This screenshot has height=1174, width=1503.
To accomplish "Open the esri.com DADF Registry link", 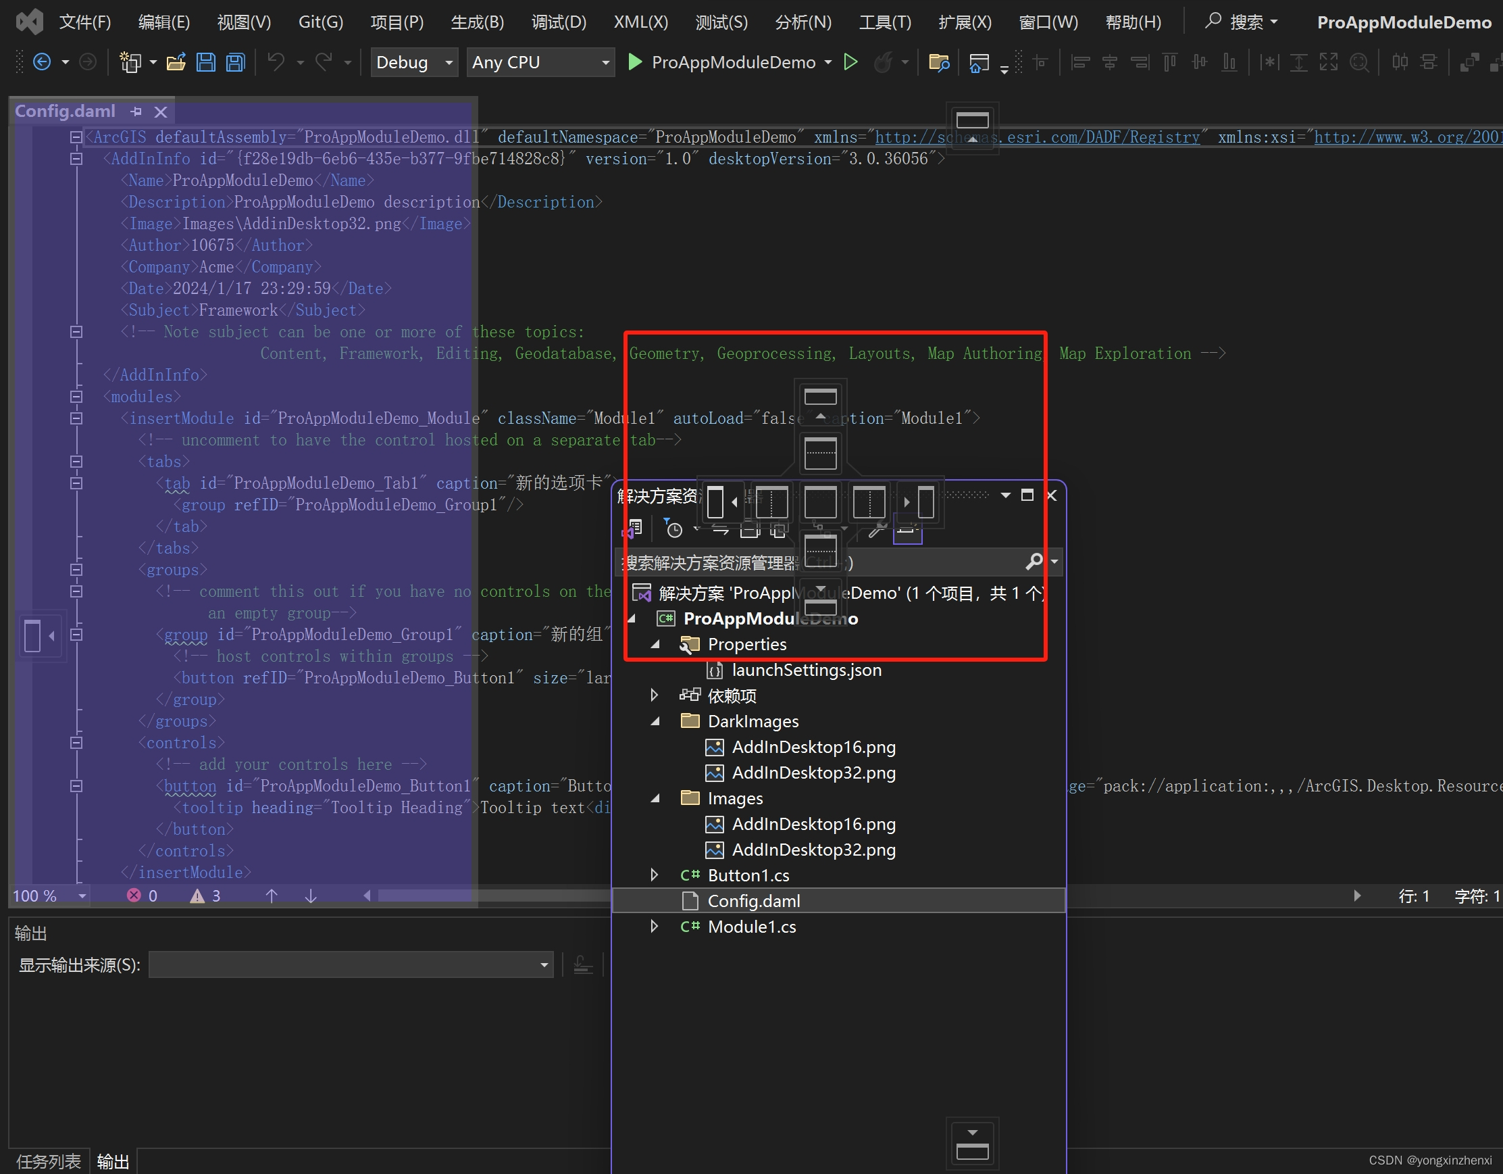I will [x=1038, y=137].
